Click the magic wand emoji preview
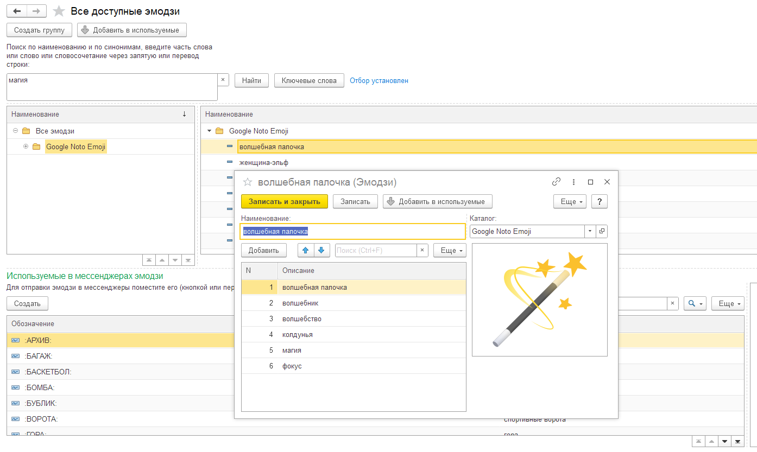Screen dimensions: 757x452 click(x=539, y=300)
